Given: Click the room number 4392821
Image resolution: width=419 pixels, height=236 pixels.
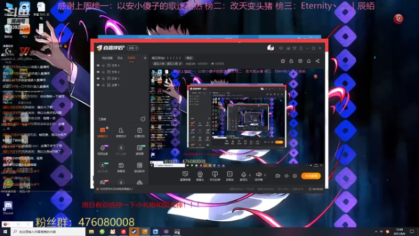Looking at the screenshot, I should coord(203,63).
